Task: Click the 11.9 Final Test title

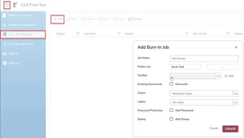Action: pyautogui.click(x=33, y=5)
